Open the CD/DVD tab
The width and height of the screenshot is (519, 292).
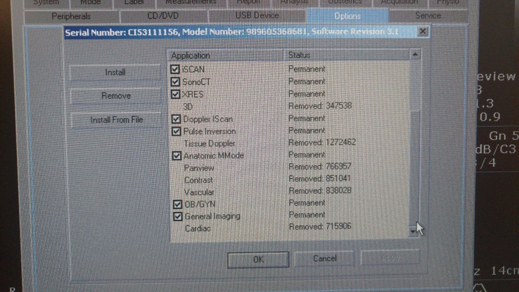point(163,16)
